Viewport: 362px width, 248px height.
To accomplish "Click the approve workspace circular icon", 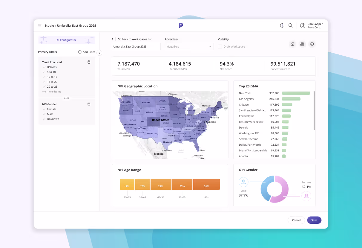I will point(312,44).
